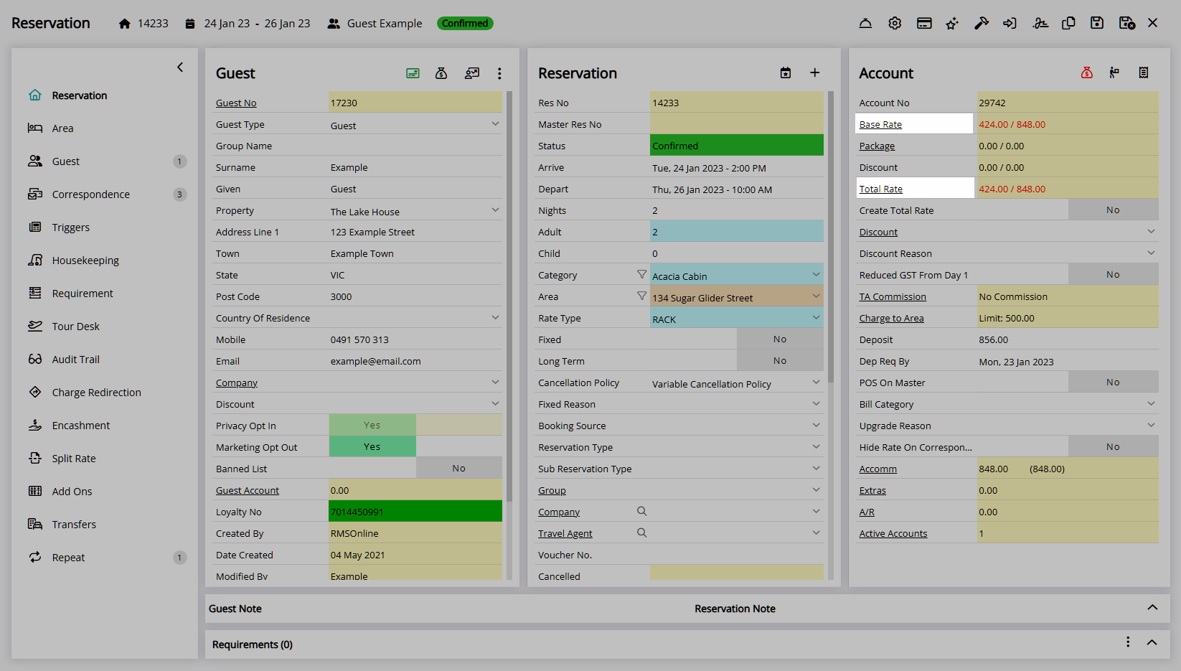This screenshot has width=1181, height=671.
Task: Click the green card icon in Guest panel
Action: [x=413, y=73]
